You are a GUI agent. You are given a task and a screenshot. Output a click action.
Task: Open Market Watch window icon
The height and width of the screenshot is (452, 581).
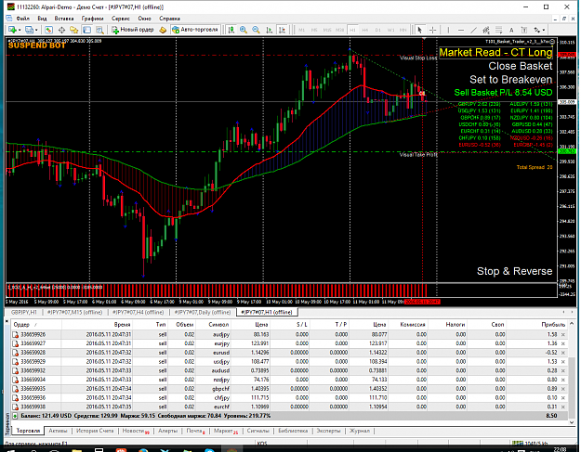(48, 30)
